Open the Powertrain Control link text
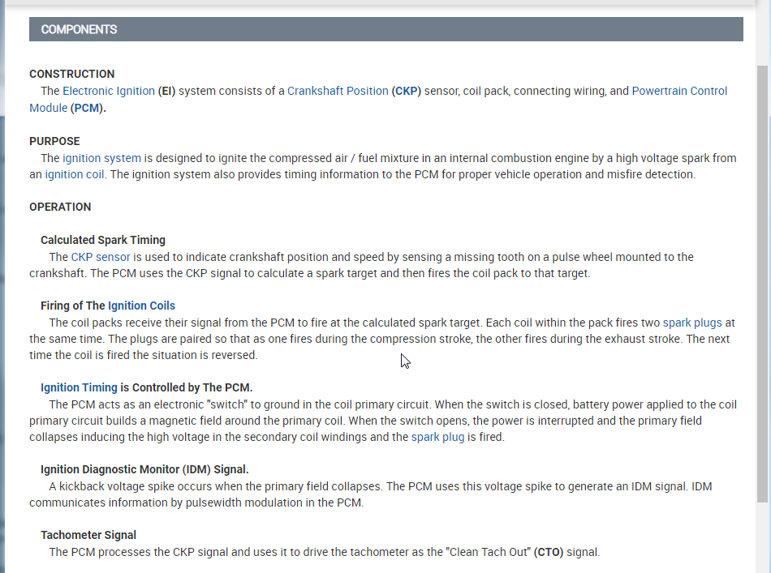Image resolution: width=771 pixels, height=573 pixels. coord(679,91)
